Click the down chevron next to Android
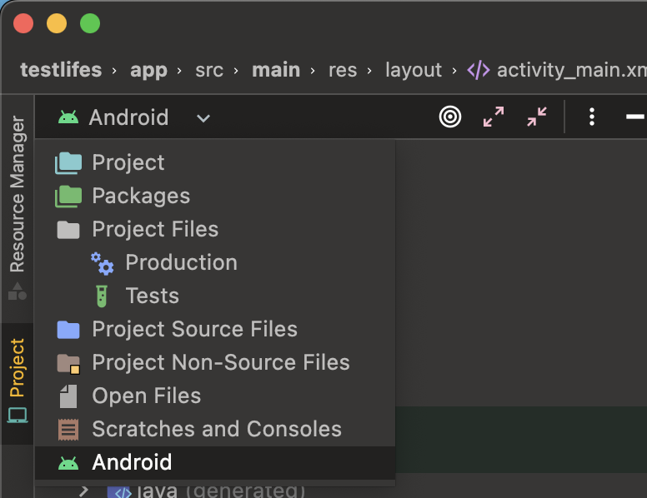Viewport: 647px width, 498px height. point(203,119)
